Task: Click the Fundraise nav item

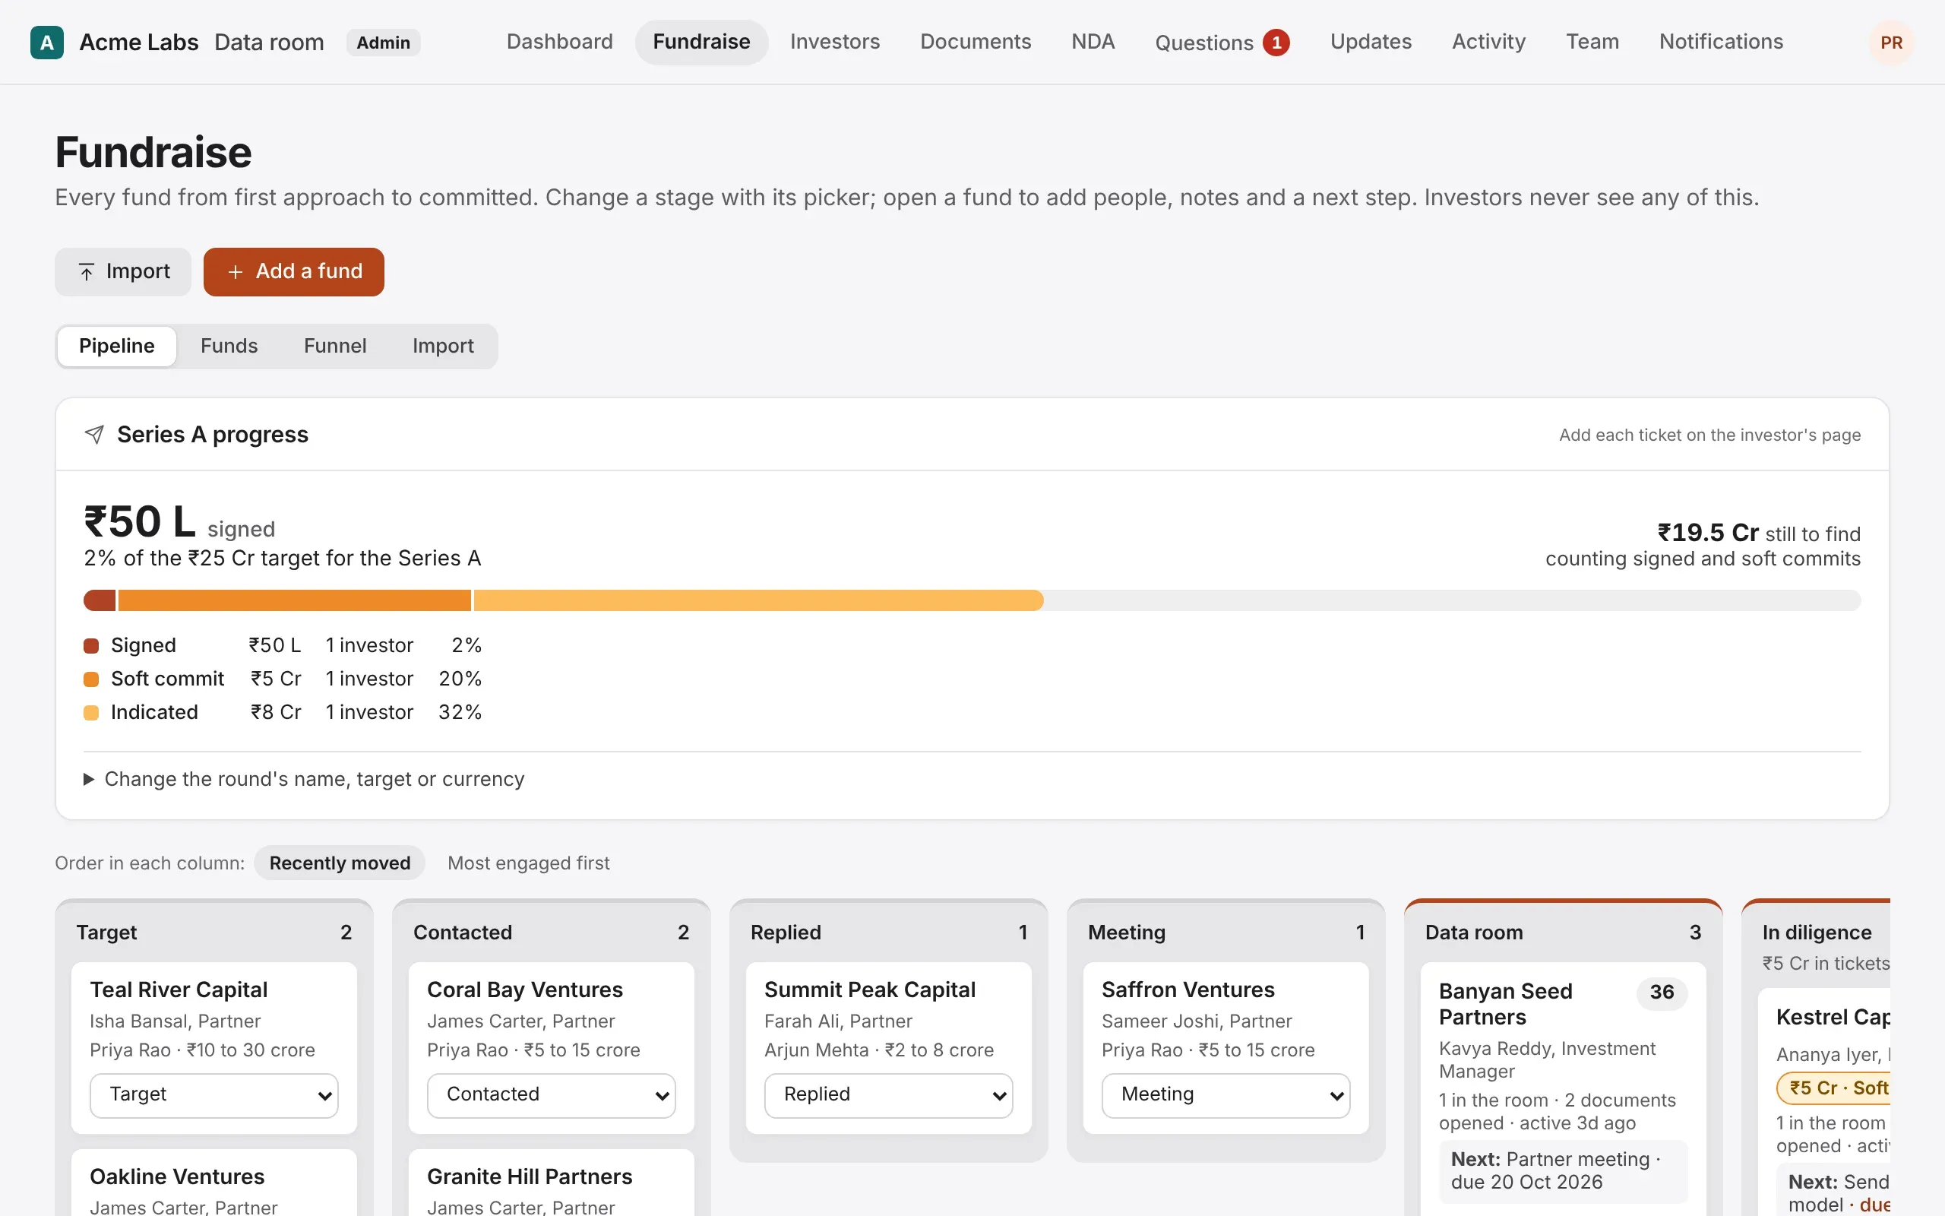Action: [x=701, y=42]
